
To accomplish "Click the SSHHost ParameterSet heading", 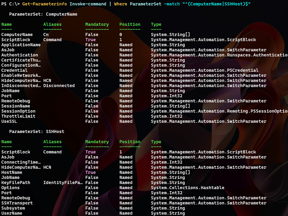I will pos(36,132).
